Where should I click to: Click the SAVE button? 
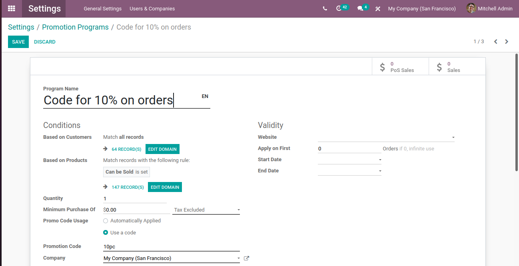[x=18, y=42]
